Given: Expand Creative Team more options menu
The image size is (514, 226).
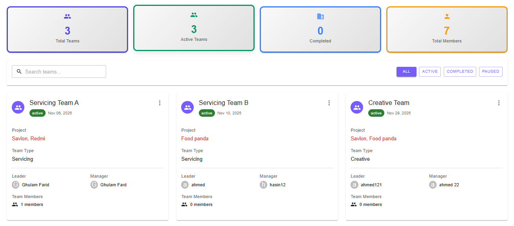Looking at the screenshot, I should [x=499, y=103].
